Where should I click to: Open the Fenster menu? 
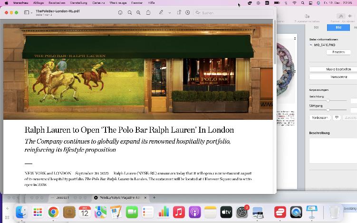[137, 3]
